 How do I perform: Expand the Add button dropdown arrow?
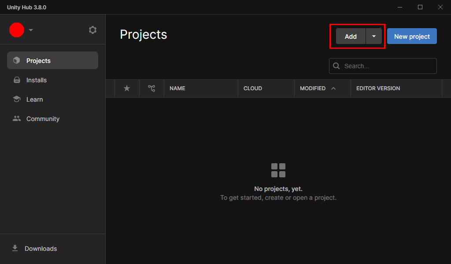(374, 36)
